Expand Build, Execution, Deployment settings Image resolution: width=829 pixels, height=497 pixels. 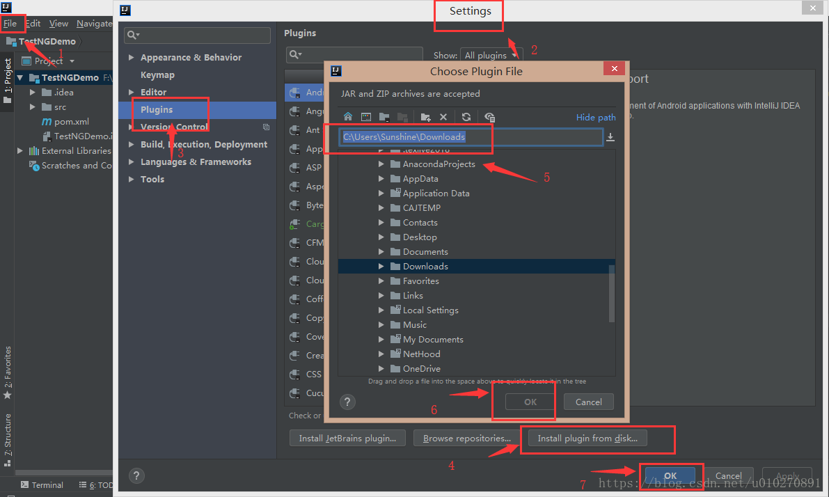[131, 144]
